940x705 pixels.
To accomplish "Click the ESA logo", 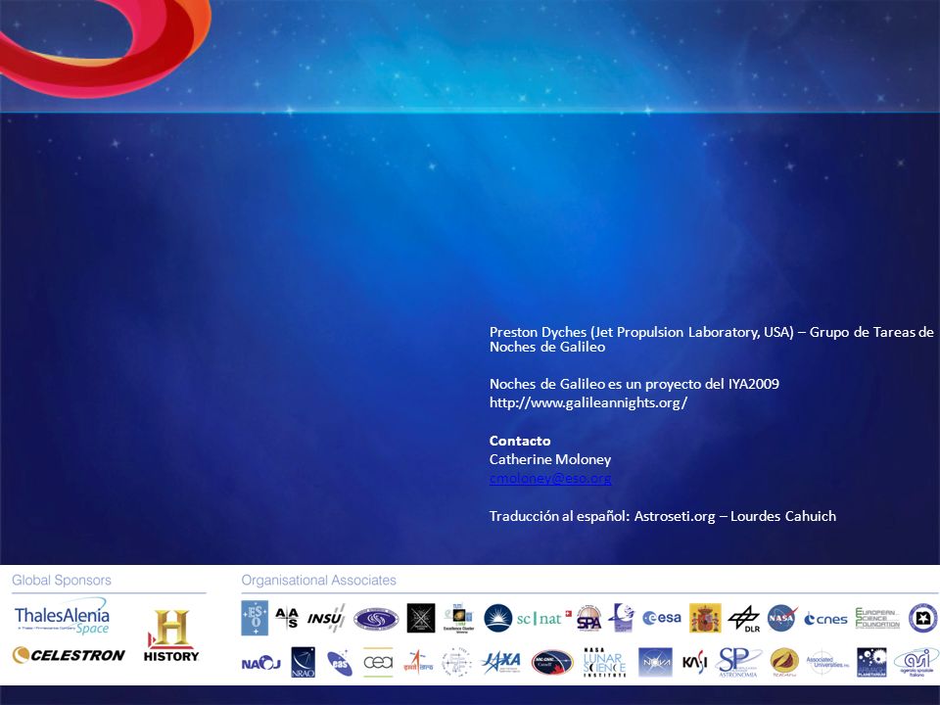I will [x=662, y=618].
